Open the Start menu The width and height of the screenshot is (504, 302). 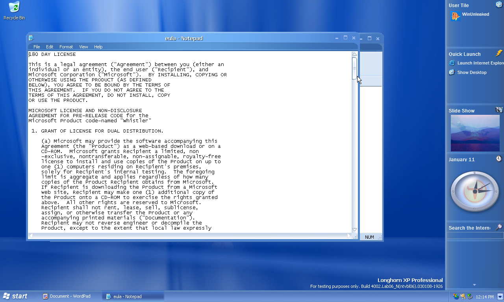pyautogui.click(x=15, y=296)
